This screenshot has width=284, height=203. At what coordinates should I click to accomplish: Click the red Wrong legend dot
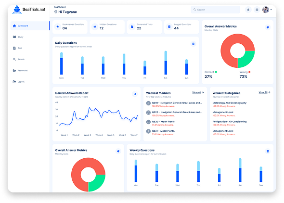coord(249,72)
